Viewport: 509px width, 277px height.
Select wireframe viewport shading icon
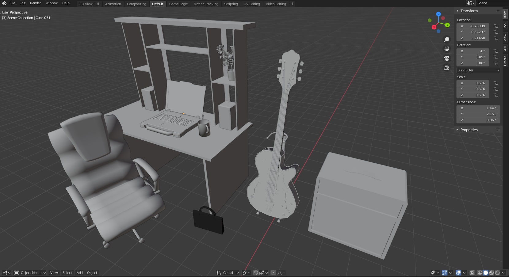tap(480, 273)
